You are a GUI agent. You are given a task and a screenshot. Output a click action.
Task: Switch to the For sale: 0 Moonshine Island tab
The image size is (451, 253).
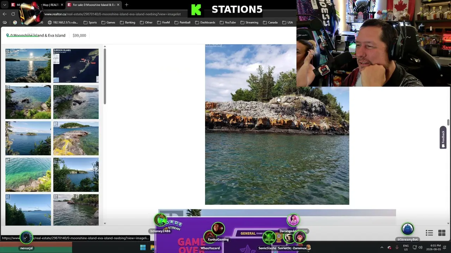pyautogui.click(x=94, y=5)
